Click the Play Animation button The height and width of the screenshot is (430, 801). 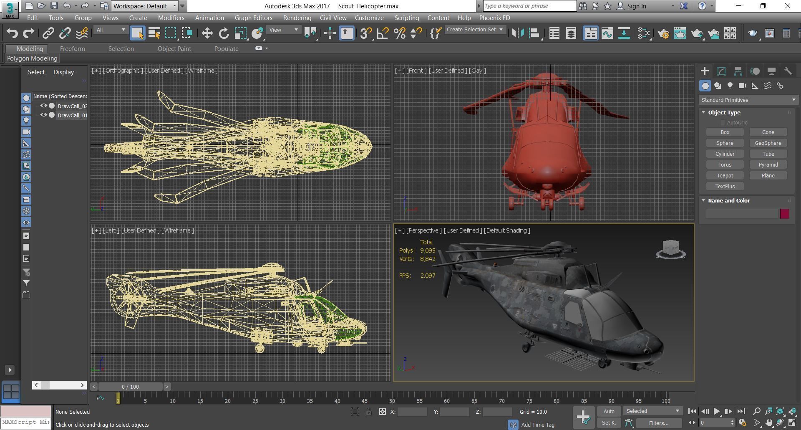coord(717,411)
